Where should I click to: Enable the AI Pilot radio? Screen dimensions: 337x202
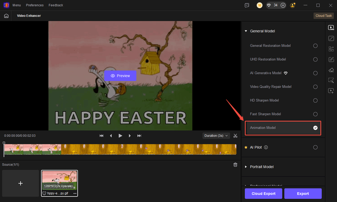[315, 147]
